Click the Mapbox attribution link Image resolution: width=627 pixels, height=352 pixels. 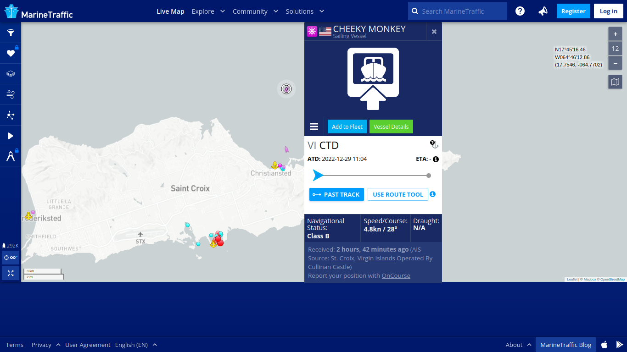(x=589, y=279)
